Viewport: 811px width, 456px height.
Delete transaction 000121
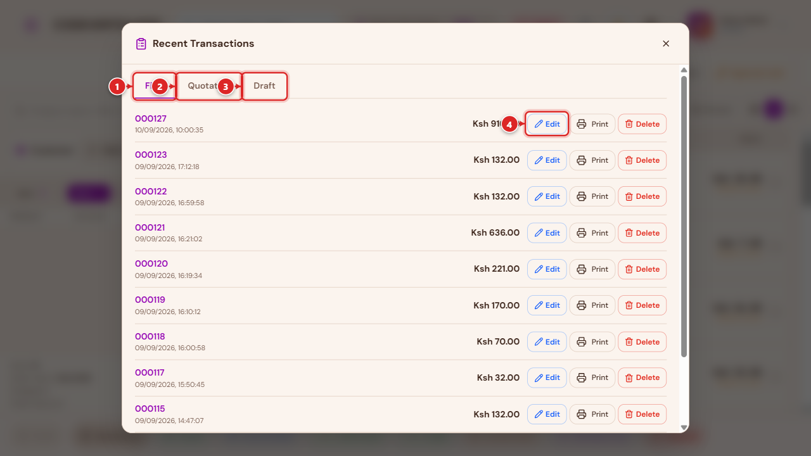pyautogui.click(x=642, y=233)
